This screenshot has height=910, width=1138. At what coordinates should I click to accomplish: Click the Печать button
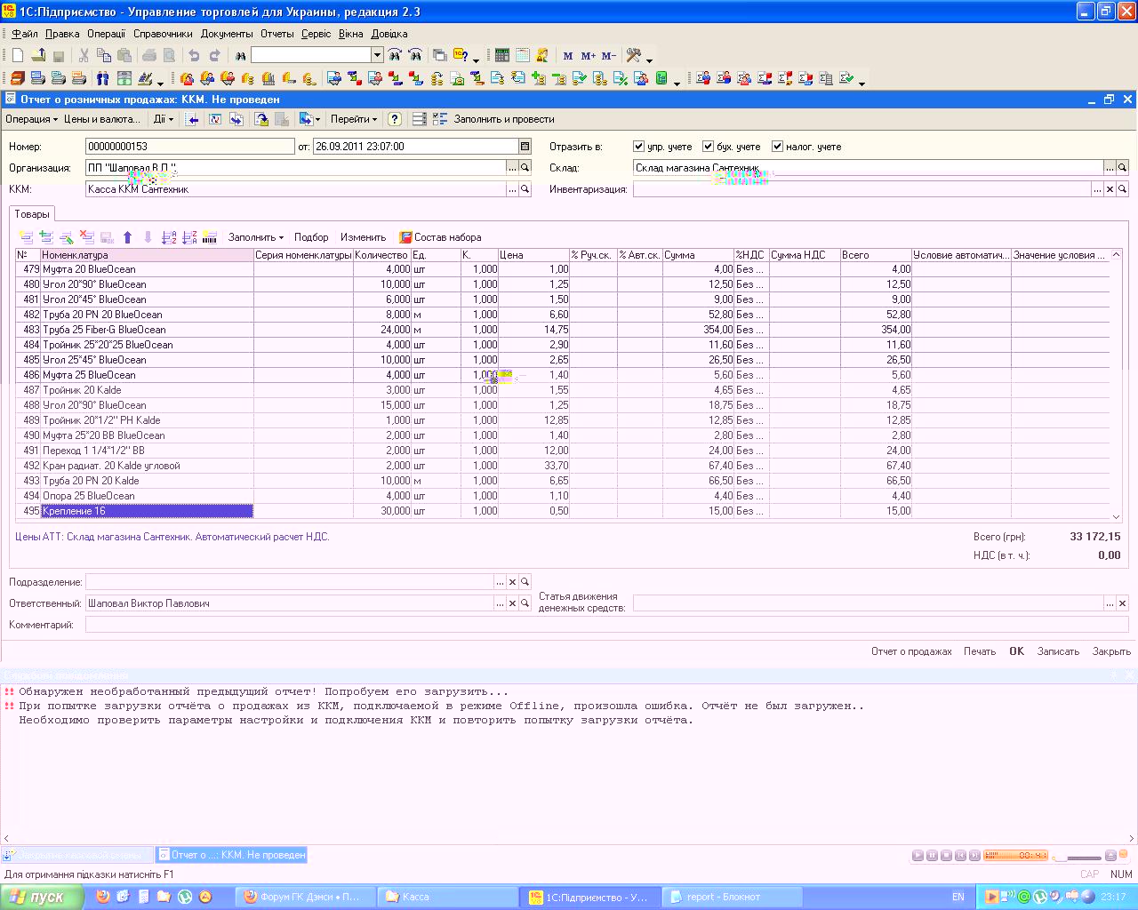pos(980,651)
